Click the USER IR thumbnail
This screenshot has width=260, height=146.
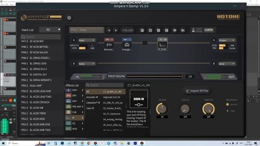[x=139, y=99]
